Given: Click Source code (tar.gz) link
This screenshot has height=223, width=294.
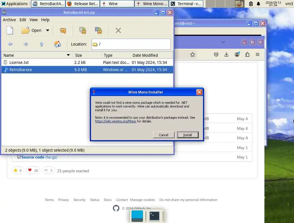Looking at the screenshot, I should (39, 157).
